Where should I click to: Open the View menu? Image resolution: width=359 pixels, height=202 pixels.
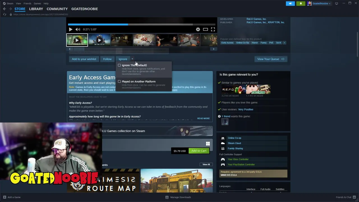[x=18, y=3]
